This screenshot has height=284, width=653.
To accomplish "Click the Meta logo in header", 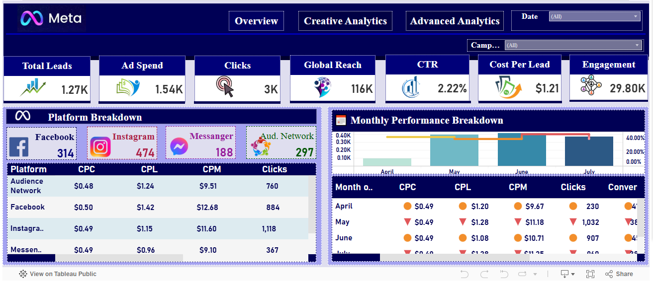I will 52,19.
